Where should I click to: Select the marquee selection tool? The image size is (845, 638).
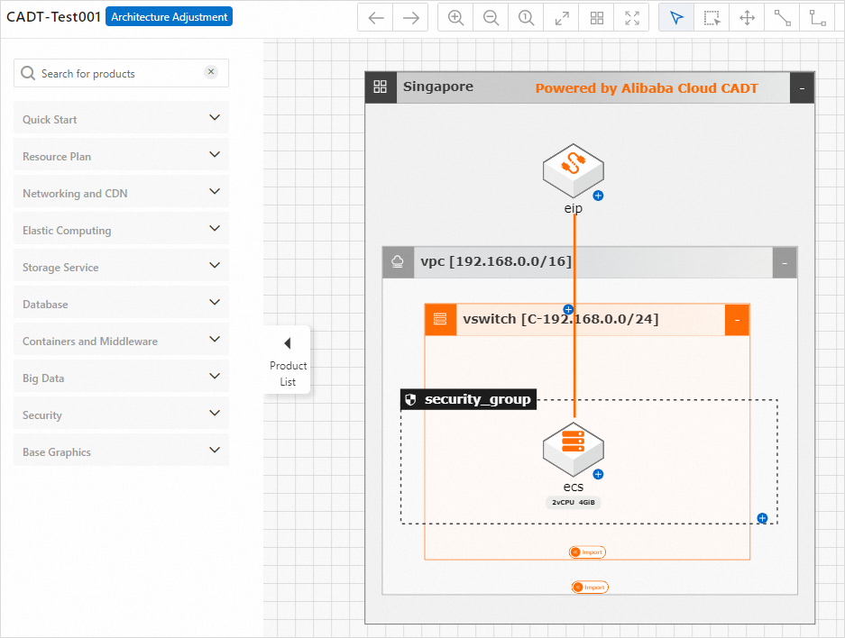coord(712,18)
